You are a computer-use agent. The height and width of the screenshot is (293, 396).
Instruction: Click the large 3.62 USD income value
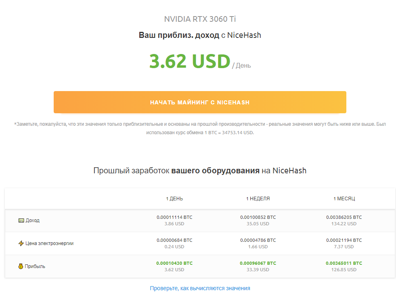(190, 61)
